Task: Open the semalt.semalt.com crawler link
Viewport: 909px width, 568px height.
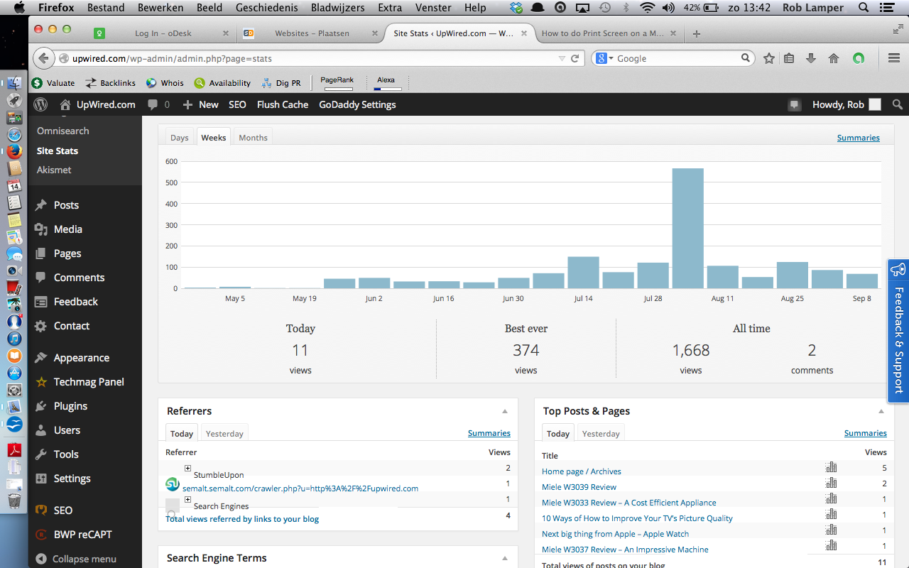Action: 300,488
